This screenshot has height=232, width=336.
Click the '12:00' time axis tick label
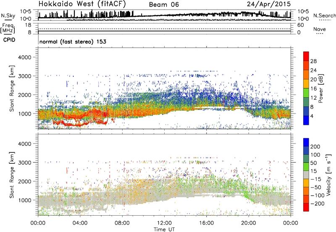tap(164, 223)
